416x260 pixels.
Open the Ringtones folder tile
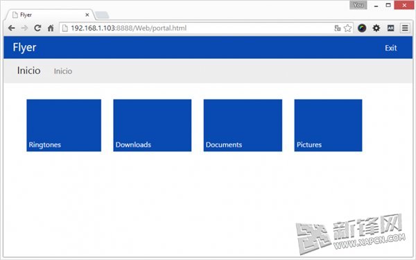pyautogui.click(x=64, y=125)
